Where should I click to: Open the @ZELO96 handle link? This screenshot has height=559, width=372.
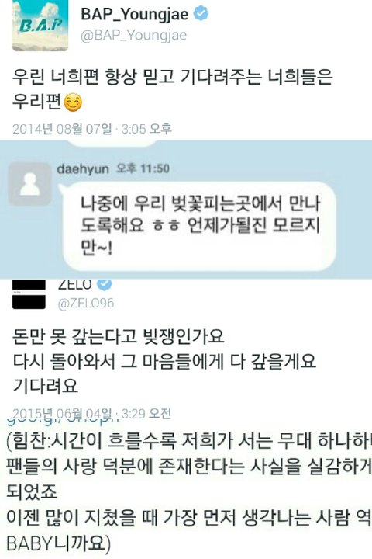point(86,304)
